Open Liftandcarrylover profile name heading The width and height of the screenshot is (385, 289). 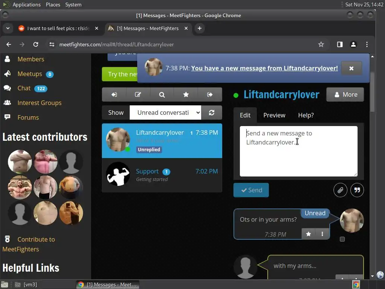pos(281,94)
